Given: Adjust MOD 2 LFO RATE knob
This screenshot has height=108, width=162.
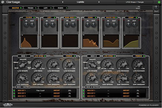Looking at the screenshot, I should [x=107, y=65].
